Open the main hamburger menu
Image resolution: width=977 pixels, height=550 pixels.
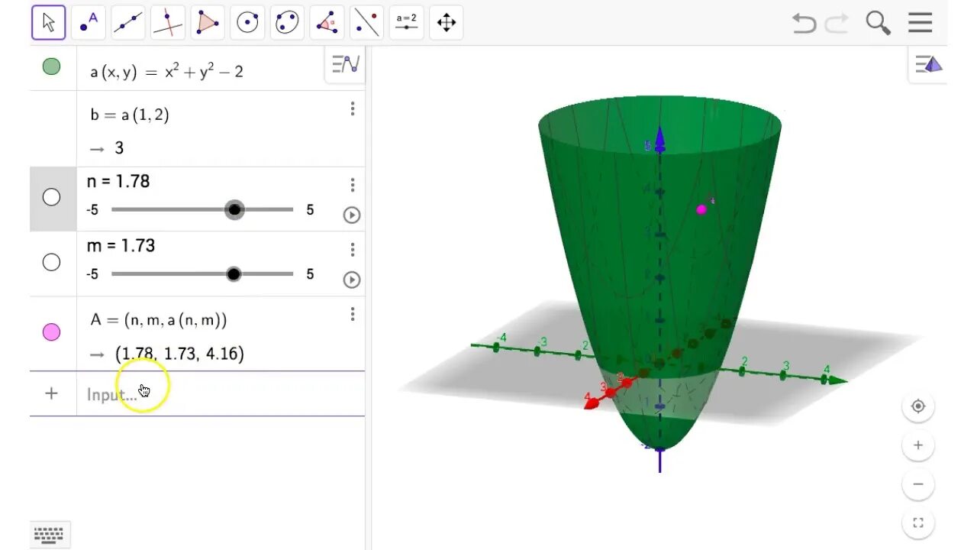pos(921,23)
